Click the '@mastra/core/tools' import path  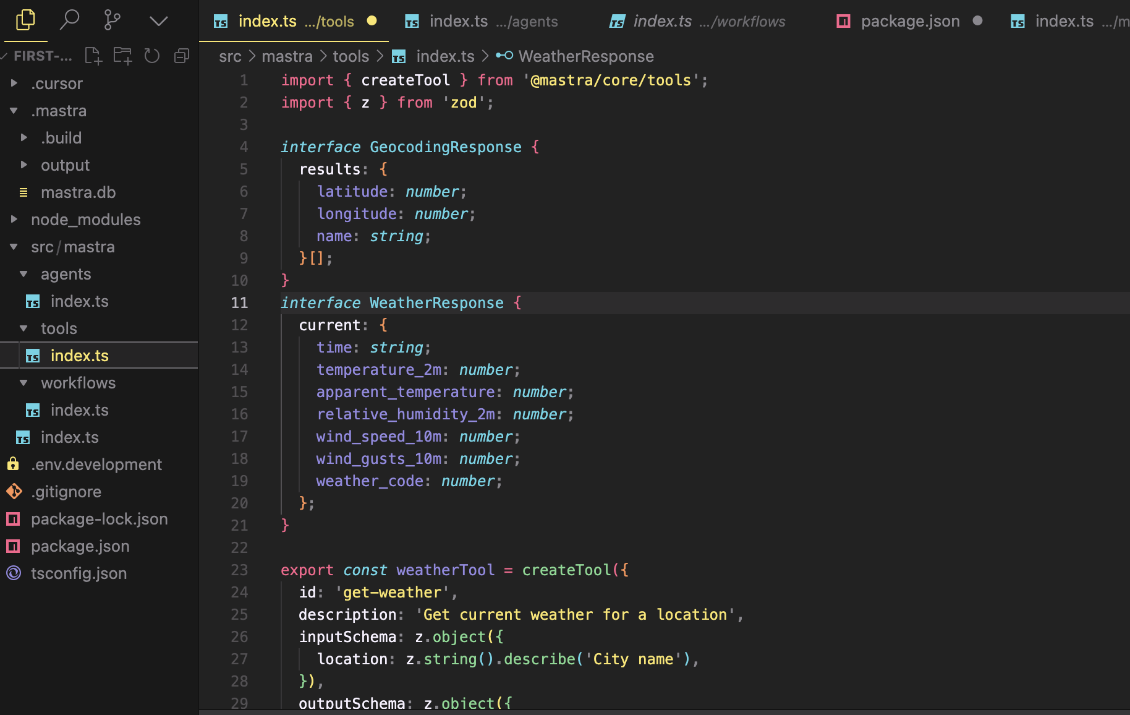coord(611,80)
